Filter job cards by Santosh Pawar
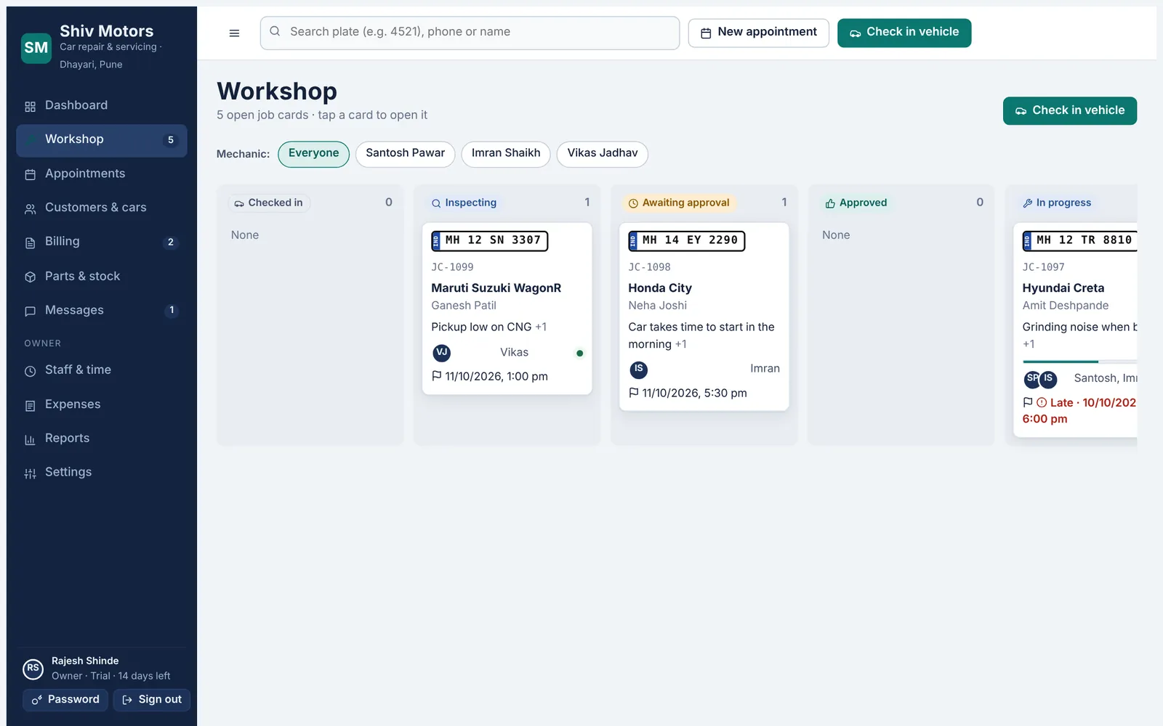The image size is (1163, 726). pos(405,154)
